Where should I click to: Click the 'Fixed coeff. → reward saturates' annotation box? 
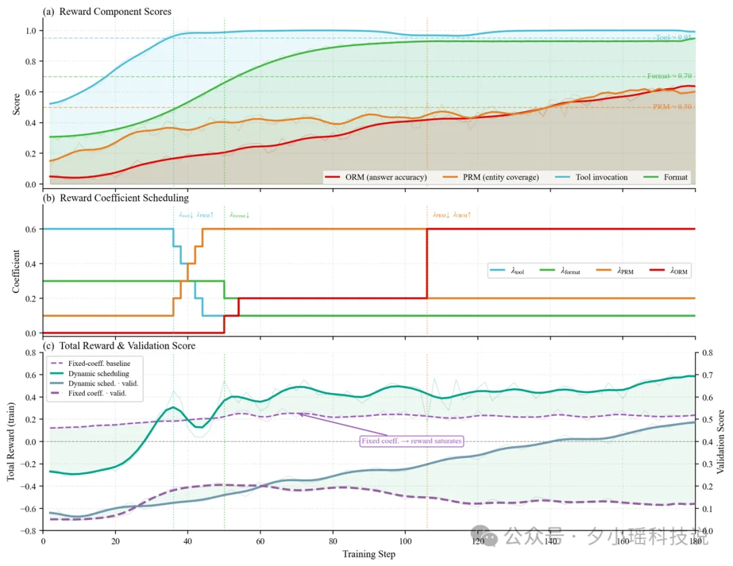pyautogui.click(x=411, y=441)
